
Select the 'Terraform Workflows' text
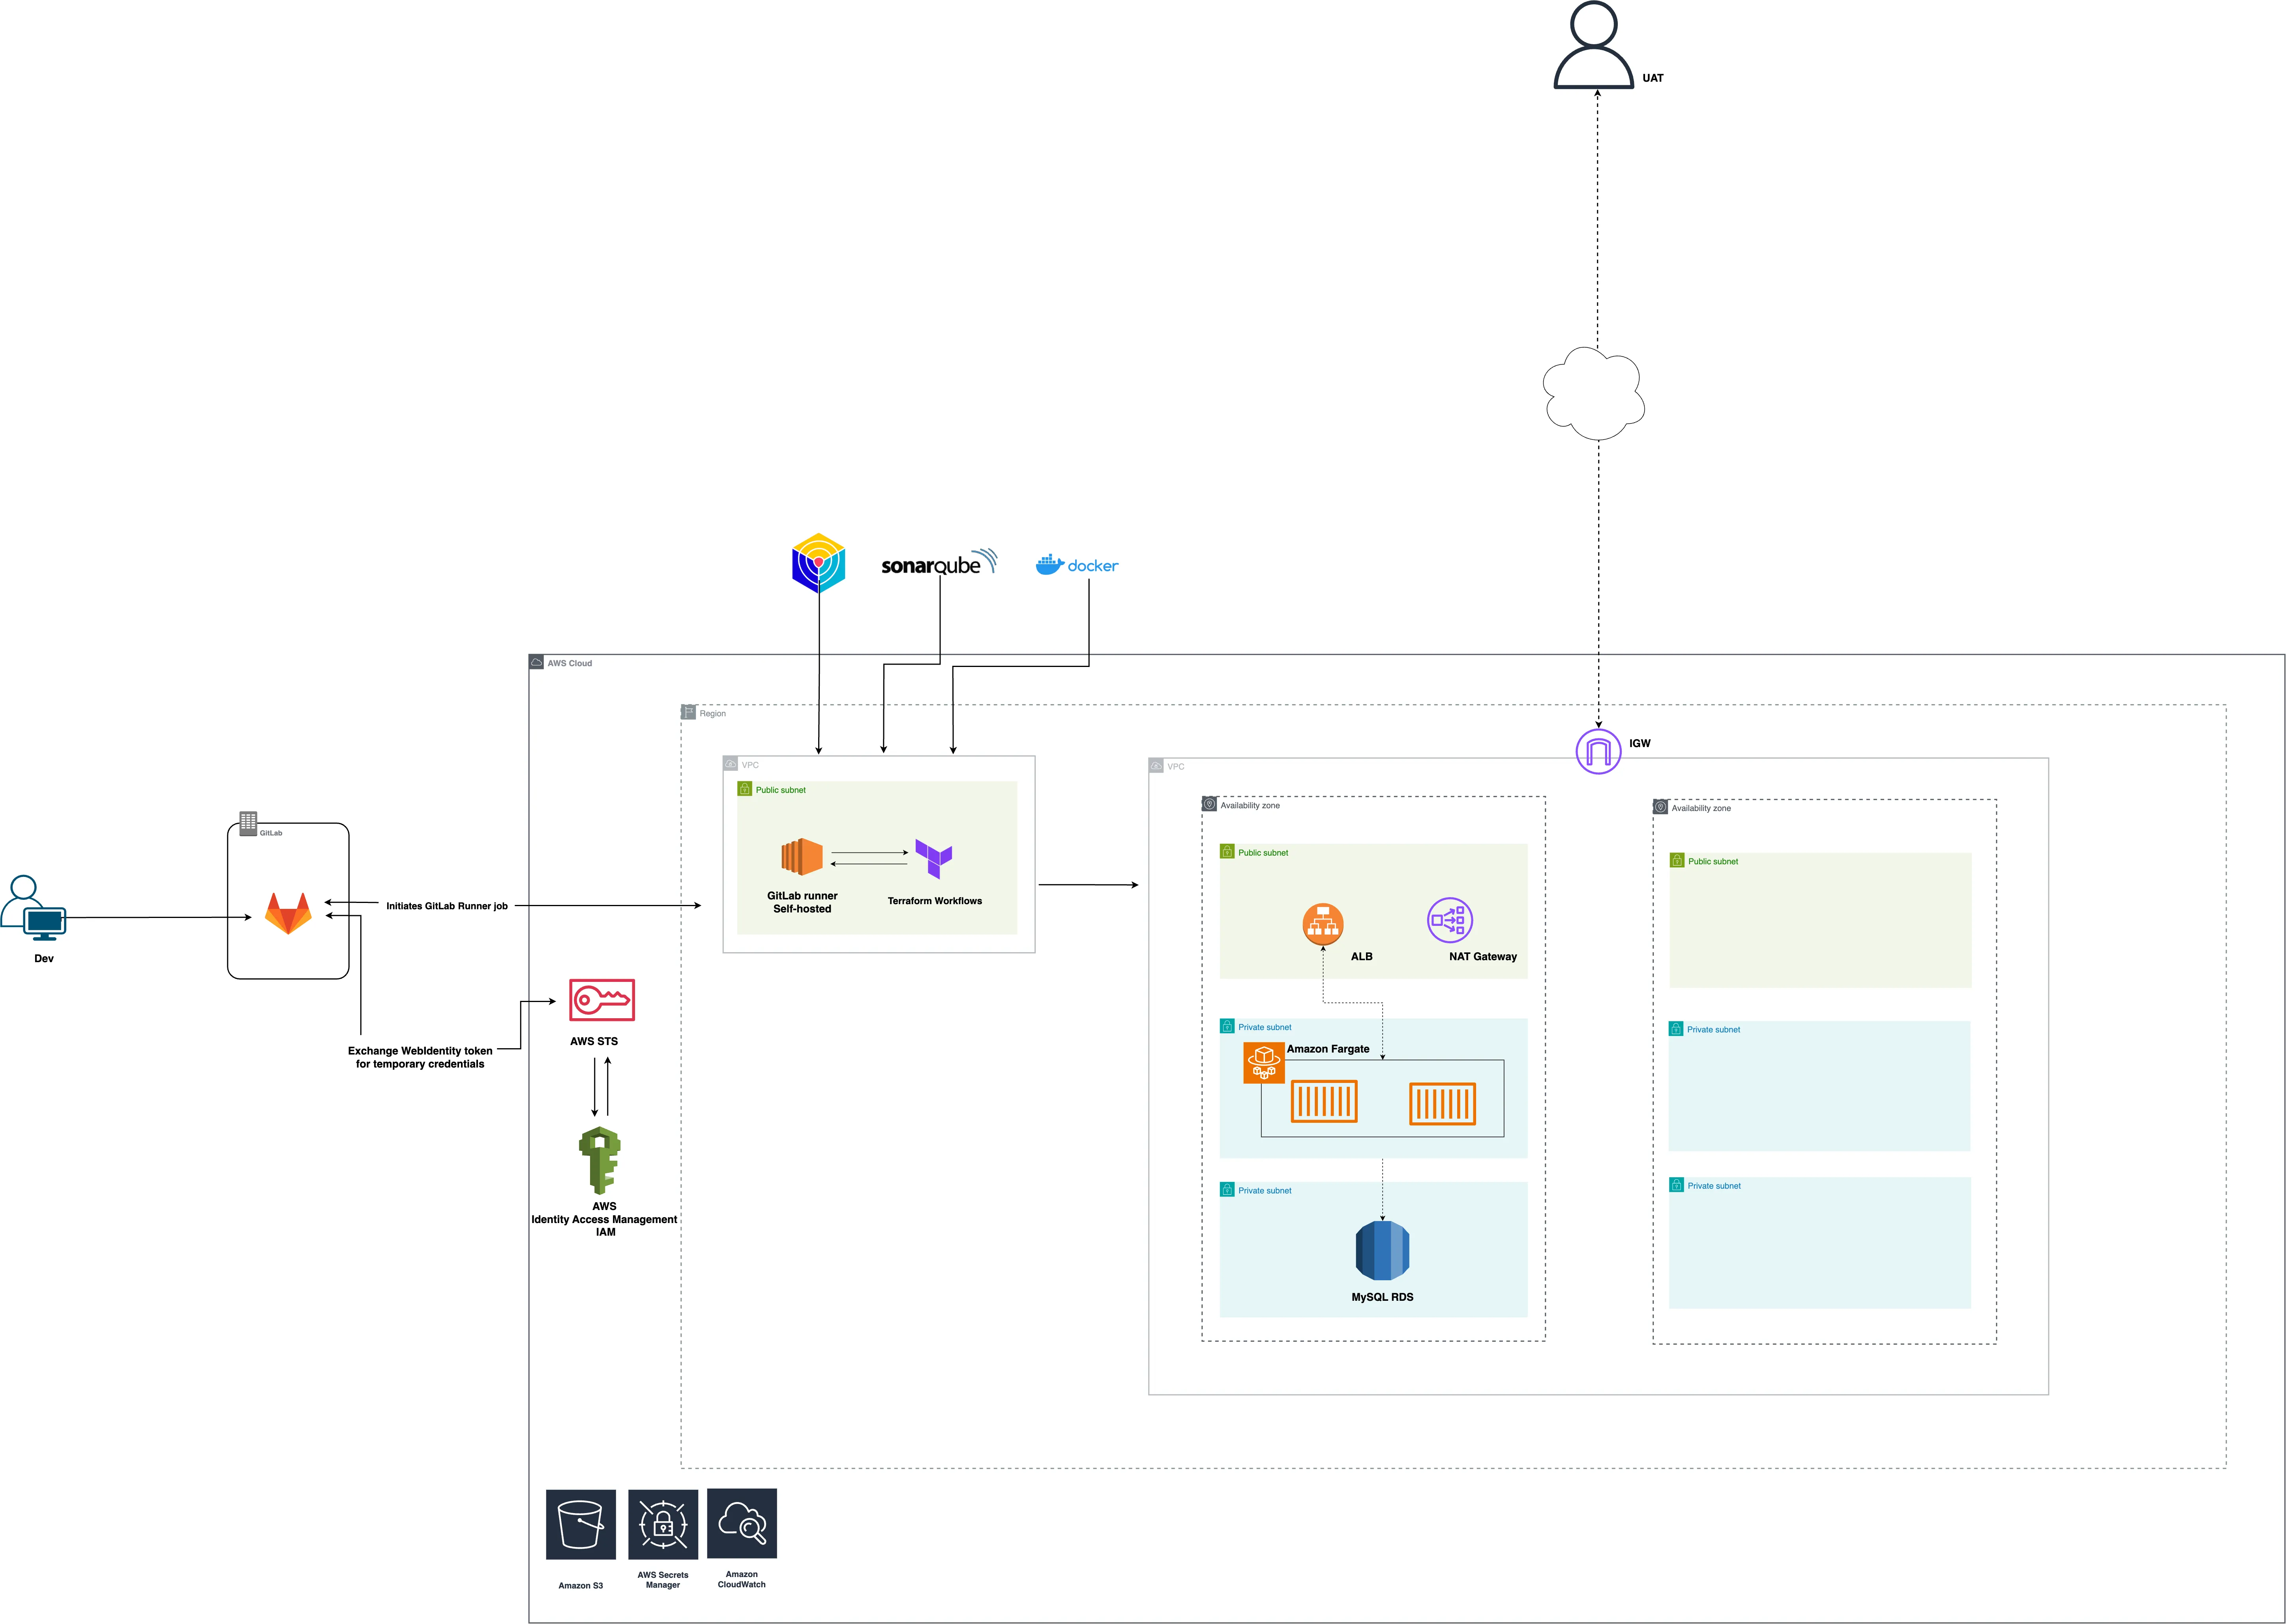click(x=935, y=901)
